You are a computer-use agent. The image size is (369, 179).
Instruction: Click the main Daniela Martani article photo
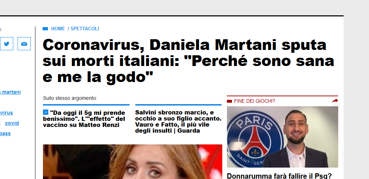[x=132, y=162]
